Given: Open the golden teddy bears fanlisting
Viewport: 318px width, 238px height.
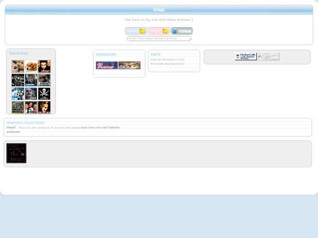Looking at the screenshot, I should pos(31,66).
